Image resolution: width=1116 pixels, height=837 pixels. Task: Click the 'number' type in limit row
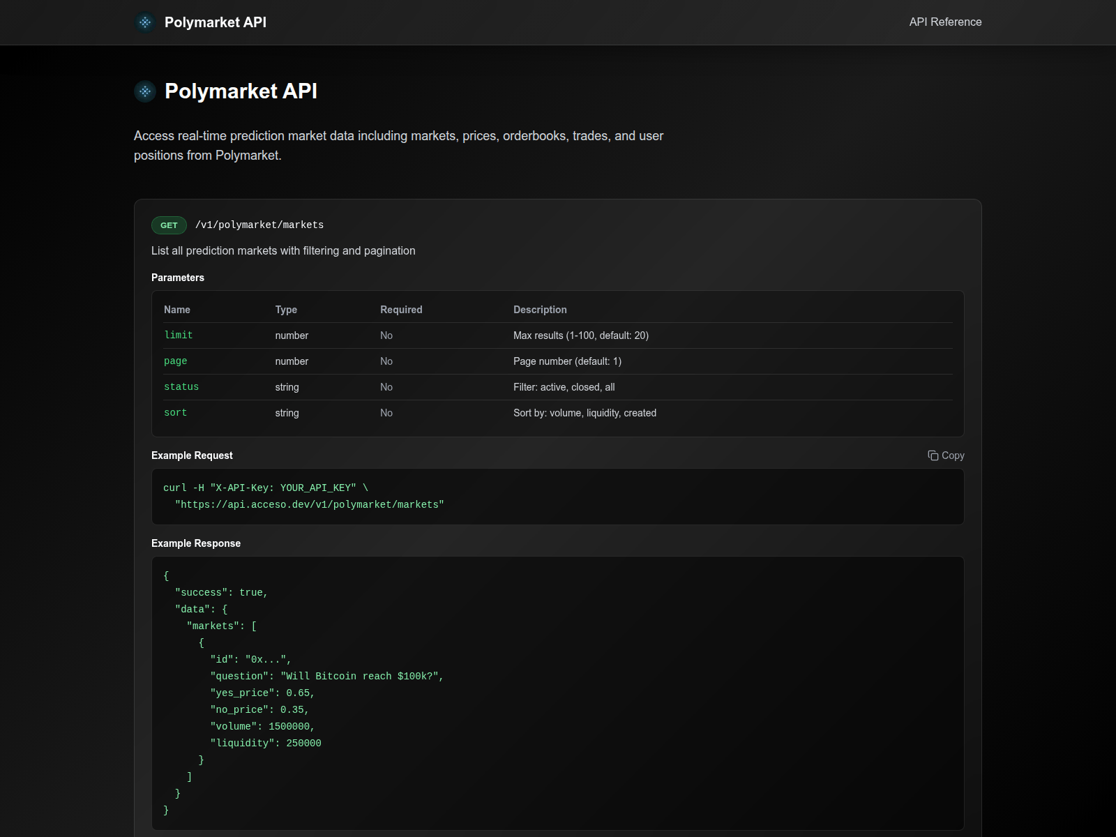(x=292, y=335)
